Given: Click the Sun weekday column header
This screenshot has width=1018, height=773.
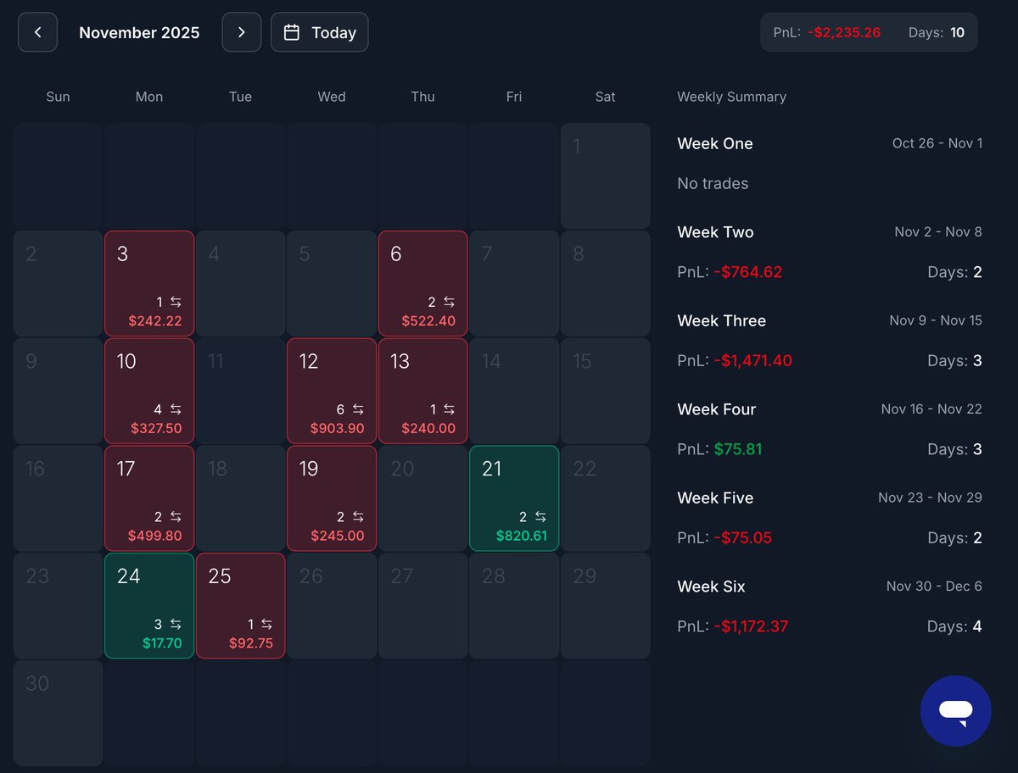Looking at the screenshot, I should click(x=58, y=97).
